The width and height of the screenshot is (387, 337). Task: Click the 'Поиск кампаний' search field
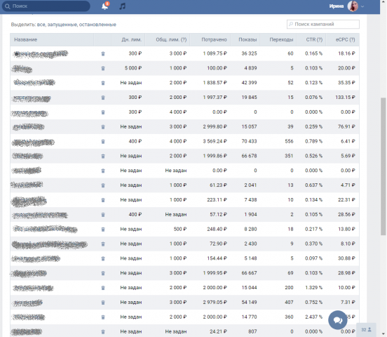pyautogui.click(x=323, y=24)
